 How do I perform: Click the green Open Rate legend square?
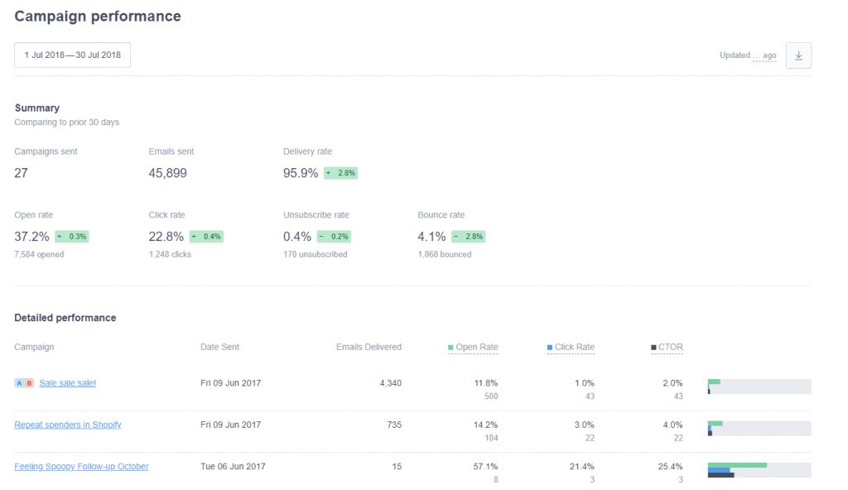pos(450,347)
